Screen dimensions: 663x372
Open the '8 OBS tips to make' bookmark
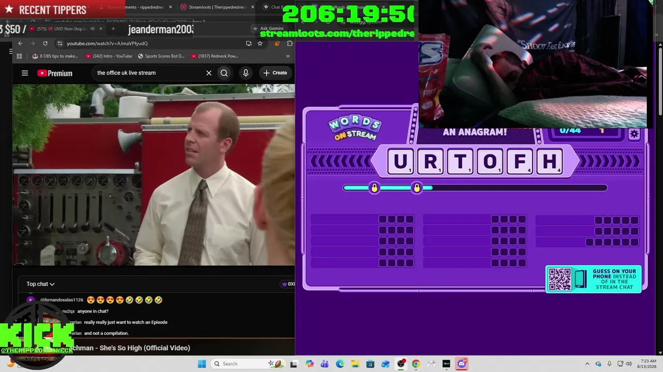tap(55, 56)
